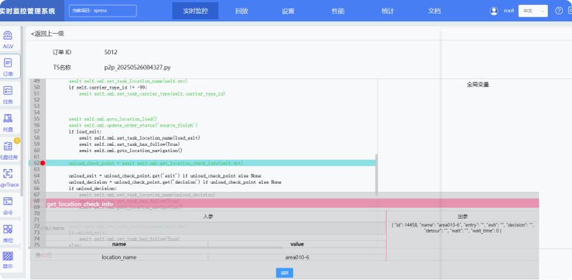Click the yellow badge on 托盘任务
This screenshot has width=572, height=280.
(17, 140)
